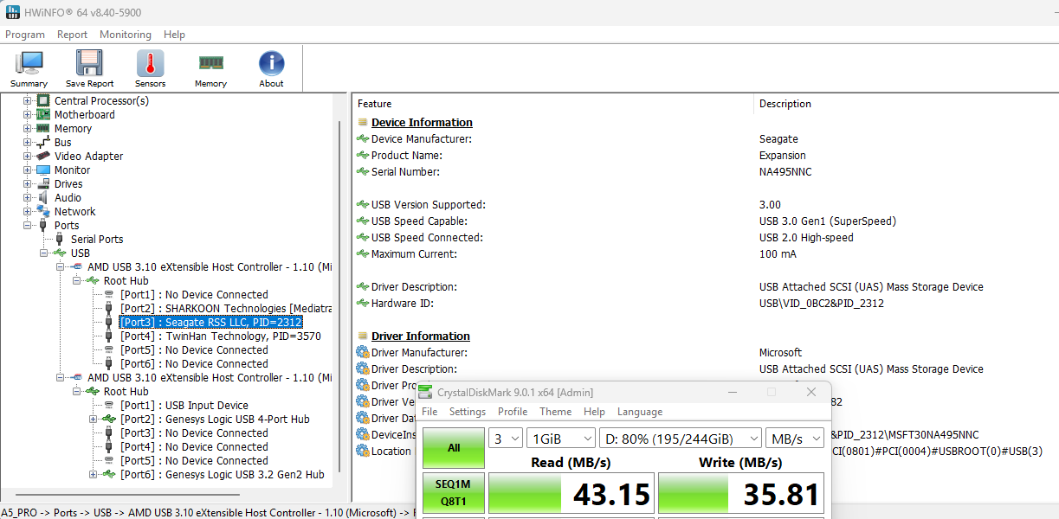This screenshot has width=1059, height=519.
Task: Click the Save Report floppy icon
Action: coord(89,64)
